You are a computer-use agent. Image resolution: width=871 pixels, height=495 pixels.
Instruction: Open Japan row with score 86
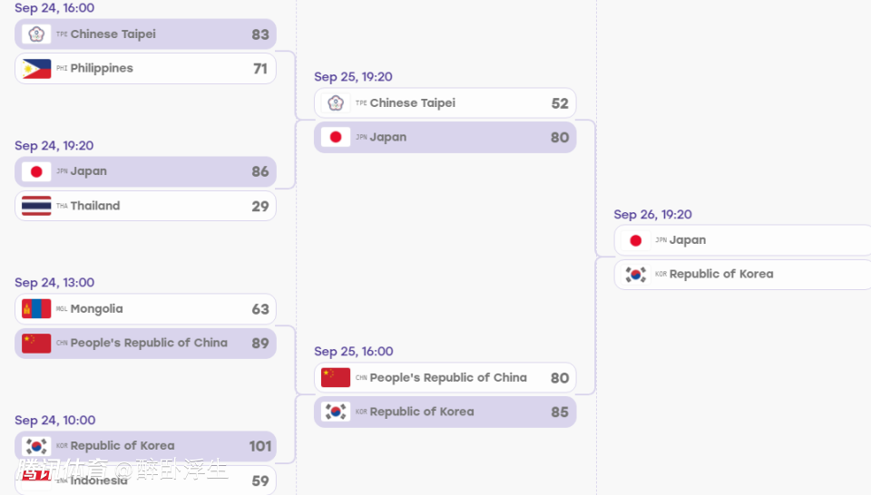tap(145, 171)
